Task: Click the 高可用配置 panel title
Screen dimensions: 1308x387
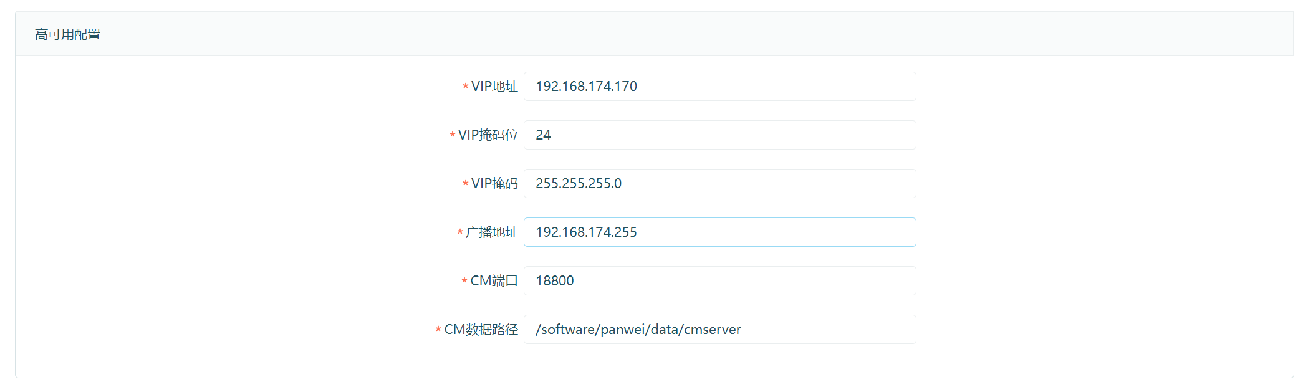Action: pos(68,34)
